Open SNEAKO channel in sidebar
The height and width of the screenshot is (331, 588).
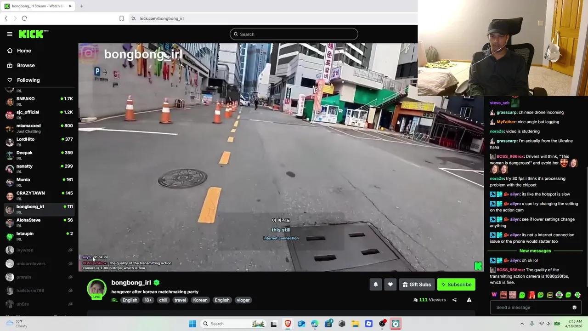click(39, 101)
